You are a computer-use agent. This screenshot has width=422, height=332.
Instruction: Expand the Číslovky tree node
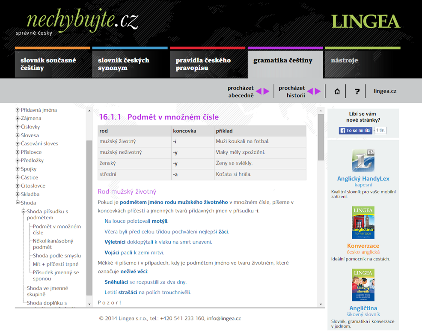pyautogui.click(x=18, y=127)
